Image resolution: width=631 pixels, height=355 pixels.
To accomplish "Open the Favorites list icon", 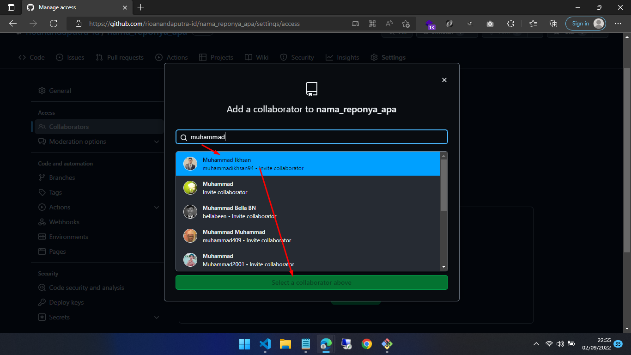I will coord(533,24).
